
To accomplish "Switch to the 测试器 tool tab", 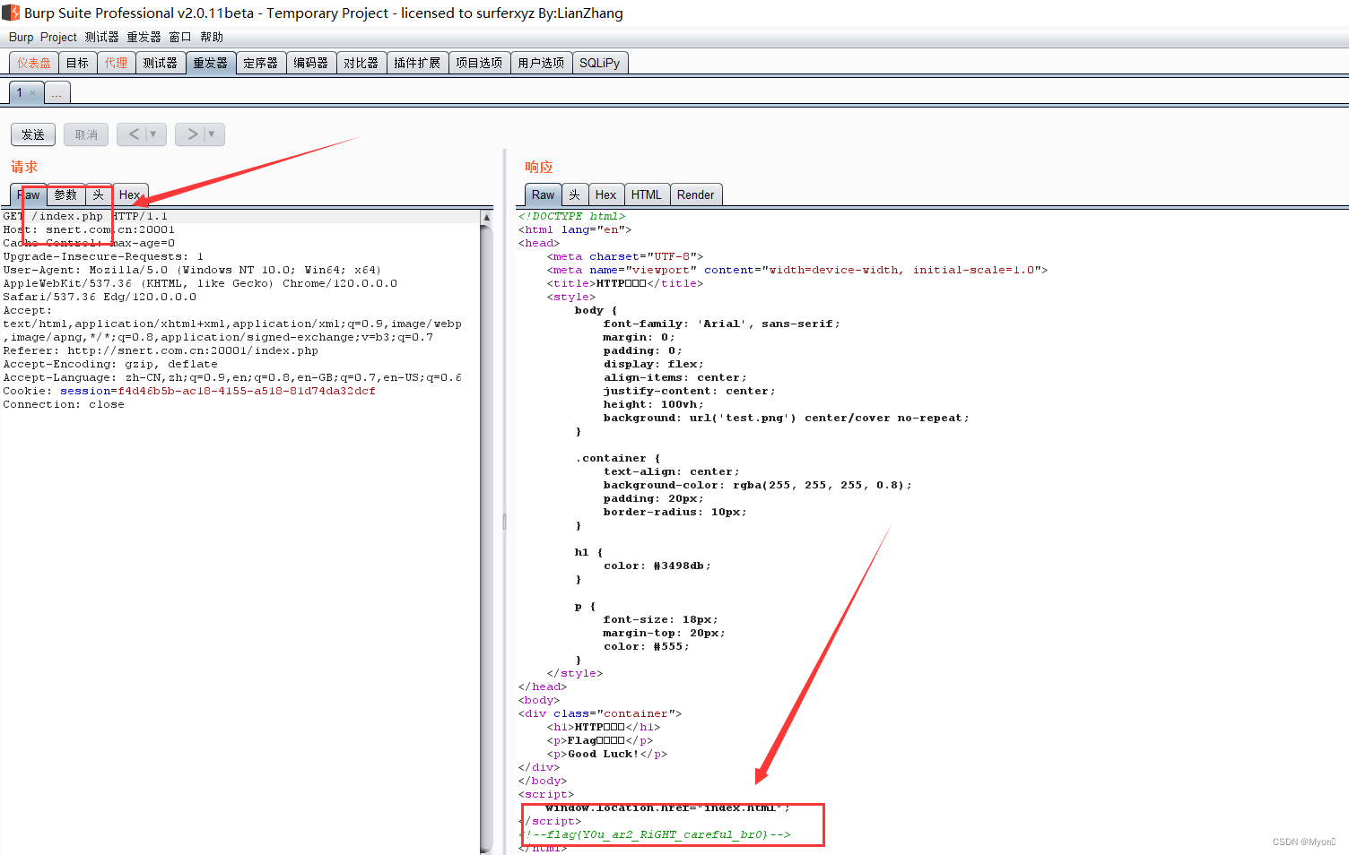I will point(160,63).
